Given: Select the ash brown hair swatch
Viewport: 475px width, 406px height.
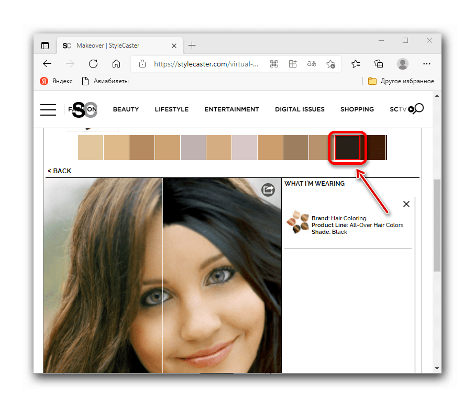Looking at the screenshot, I should click(x=296, y=148).
